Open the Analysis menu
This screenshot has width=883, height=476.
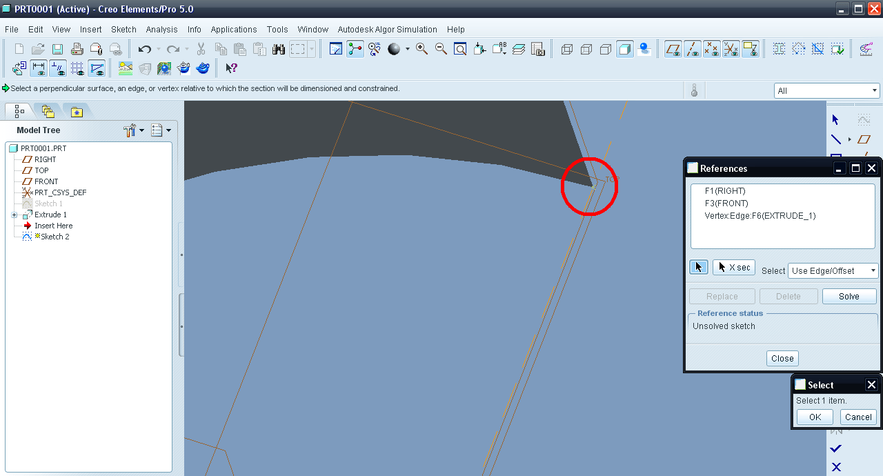161,30
